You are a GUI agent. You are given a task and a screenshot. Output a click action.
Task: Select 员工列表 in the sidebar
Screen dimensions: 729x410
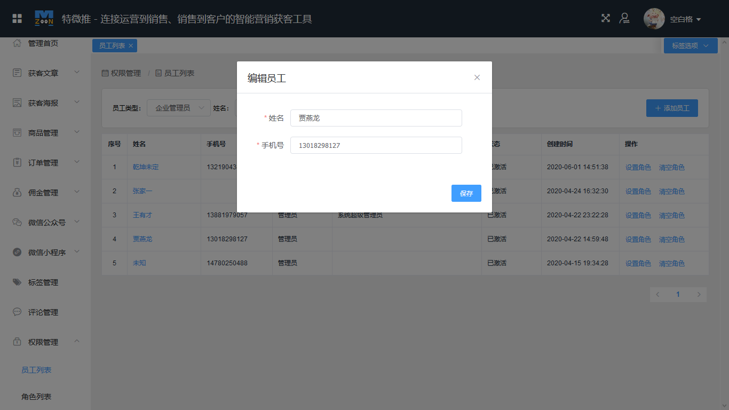coord(36,370)
